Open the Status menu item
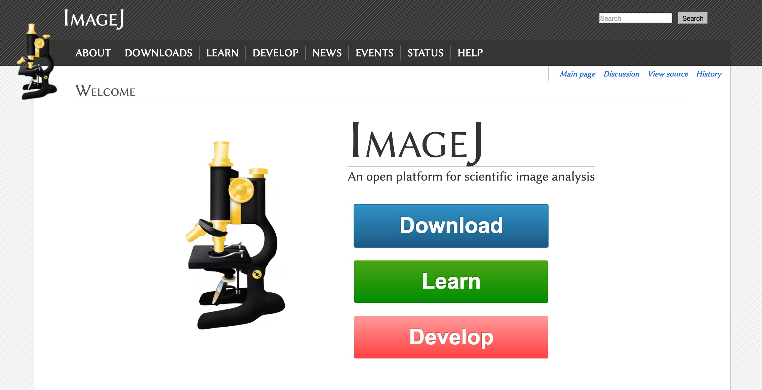Viewport: 762px width, 390px height. pyautogui.click(x=425, y=53)
